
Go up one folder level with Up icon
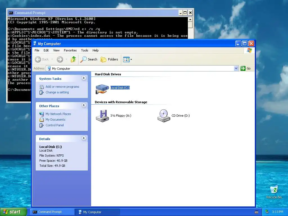tap(73, 59)
